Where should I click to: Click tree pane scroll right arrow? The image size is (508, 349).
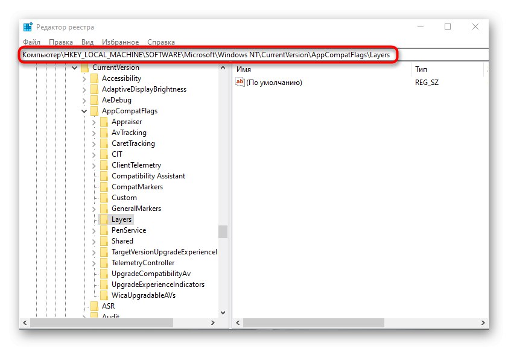213,322
